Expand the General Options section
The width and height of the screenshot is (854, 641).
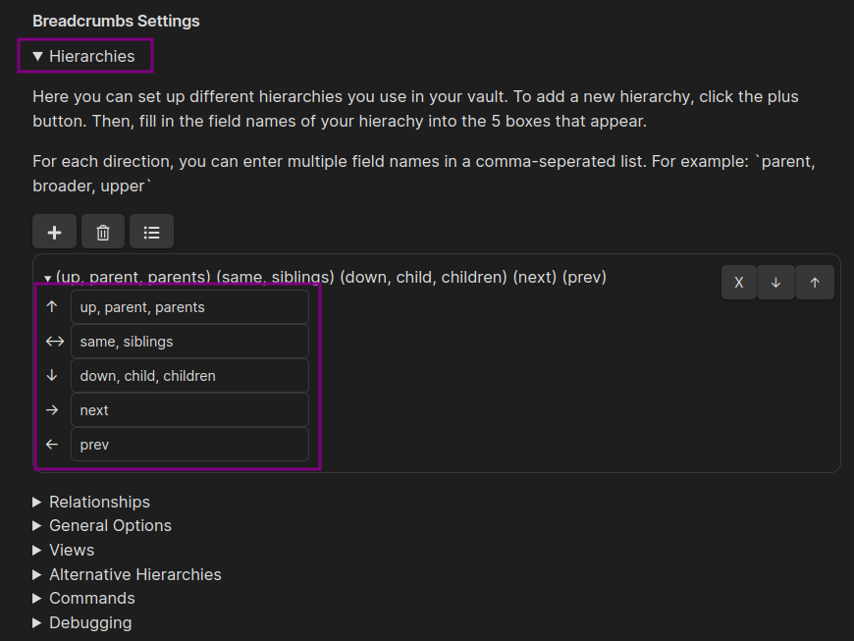(x=102, y=525)
